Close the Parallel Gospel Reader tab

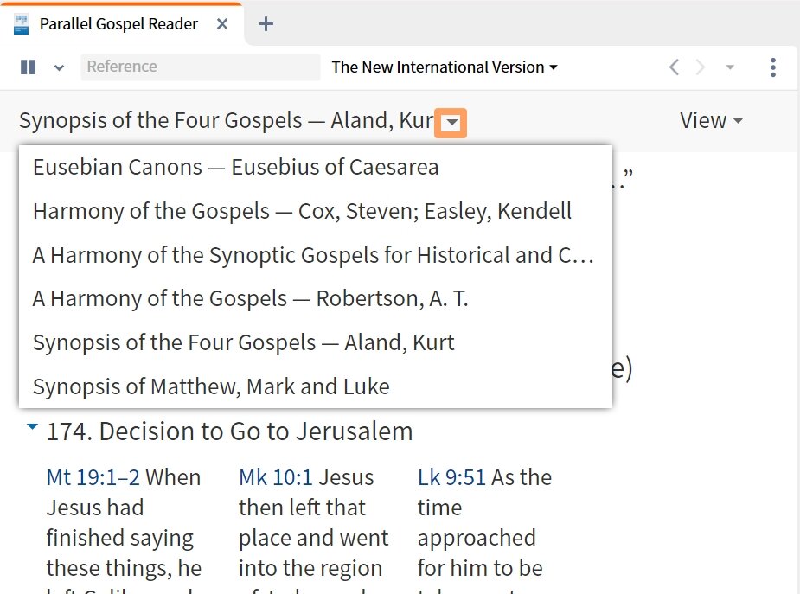222,24
